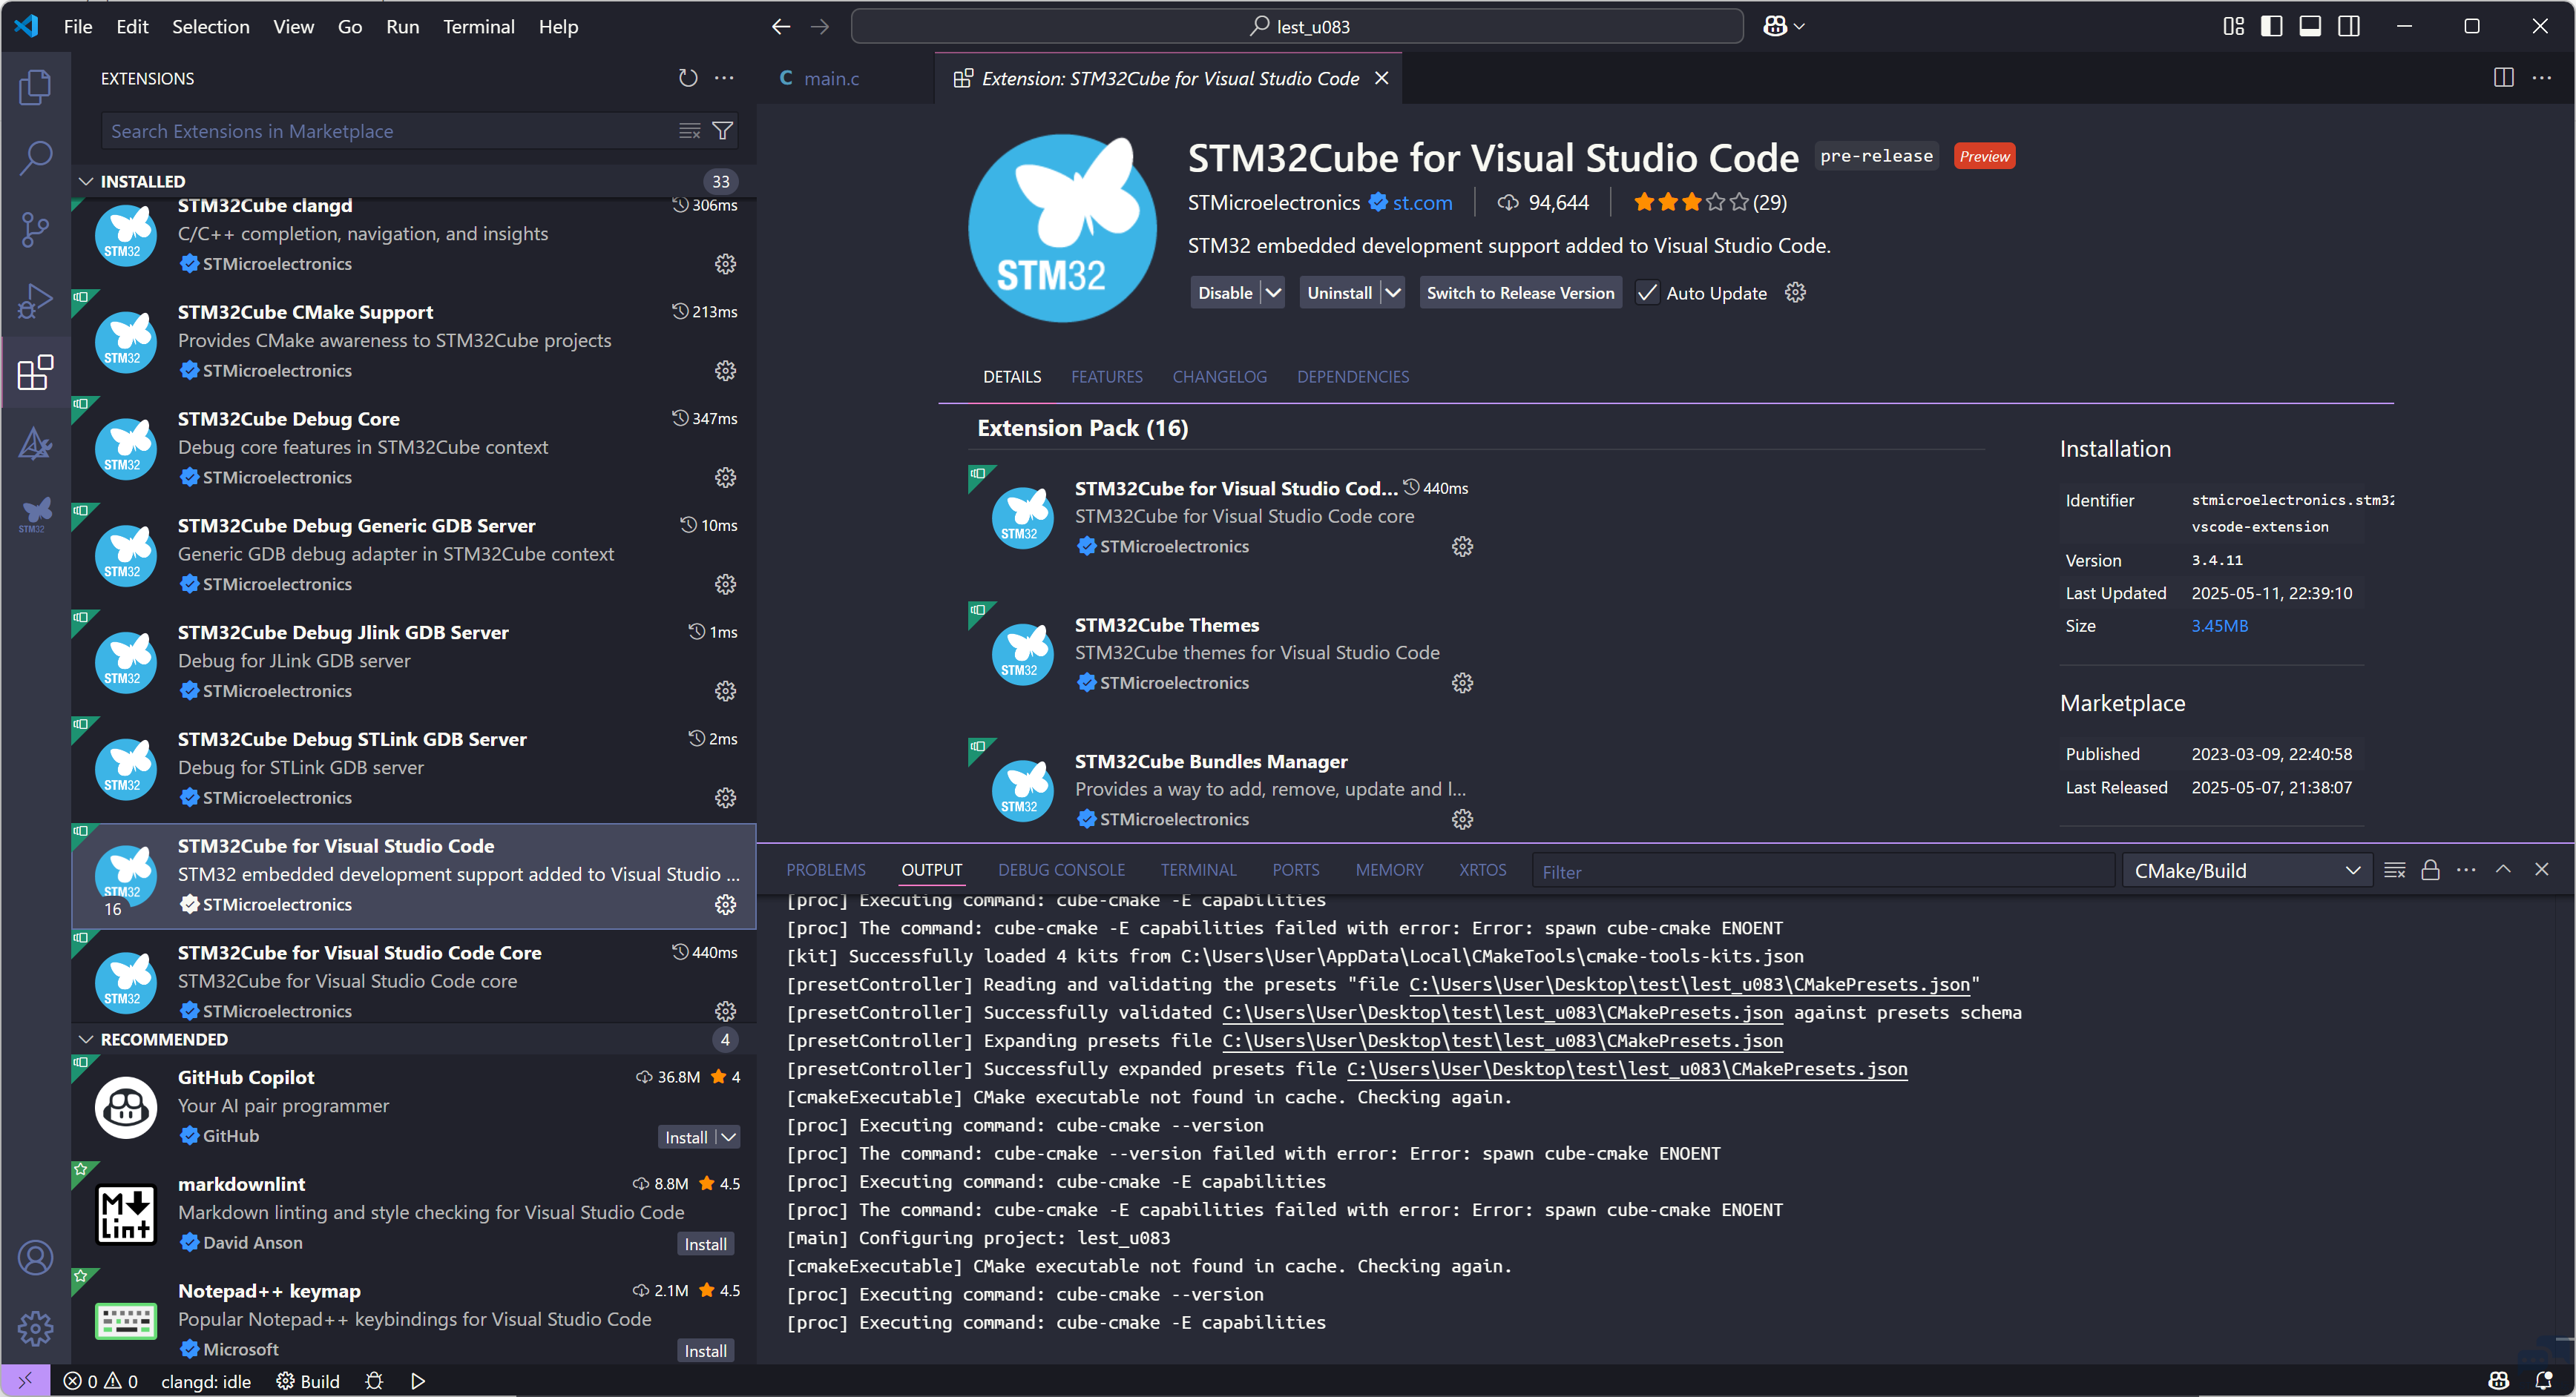Open the Extensions view icon

(35, 373)
